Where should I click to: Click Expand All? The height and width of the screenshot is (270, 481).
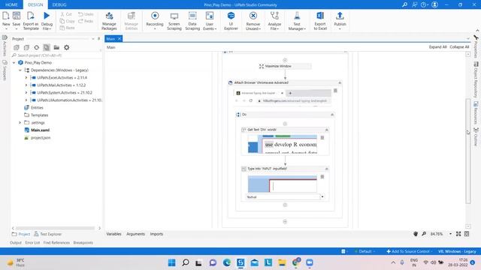[x=437, y=46]
